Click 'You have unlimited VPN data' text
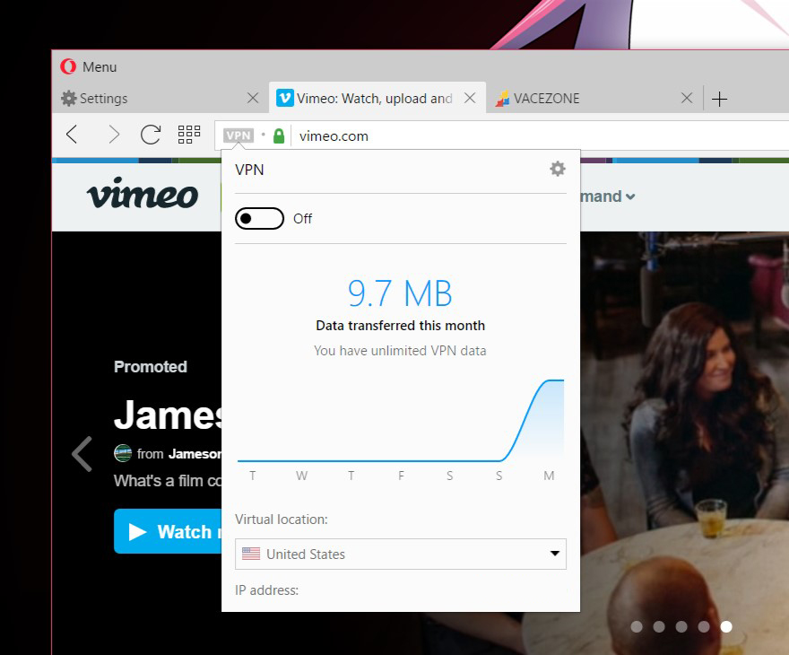This screenshot has width=789, height=655. pyautogui.click(x=400, y=351)
